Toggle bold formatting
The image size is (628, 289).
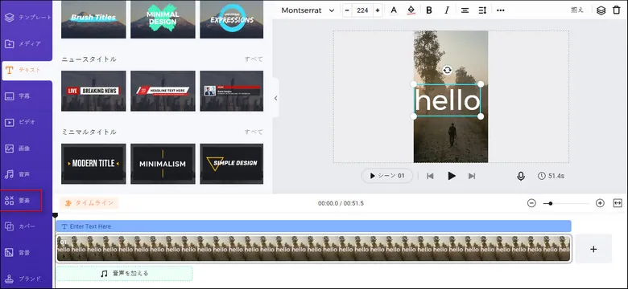pos(429,10)
